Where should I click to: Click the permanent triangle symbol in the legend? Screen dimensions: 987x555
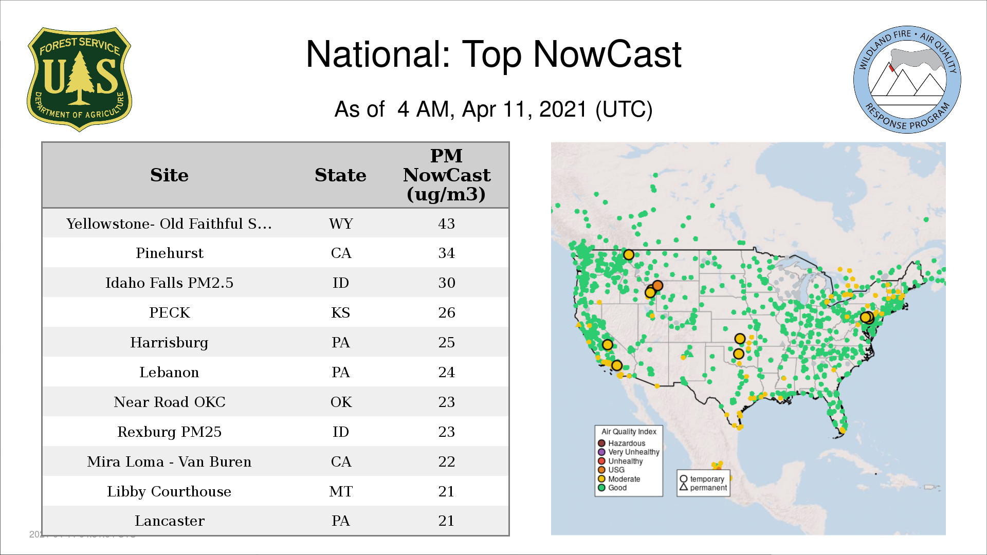[x=683, y=487]
